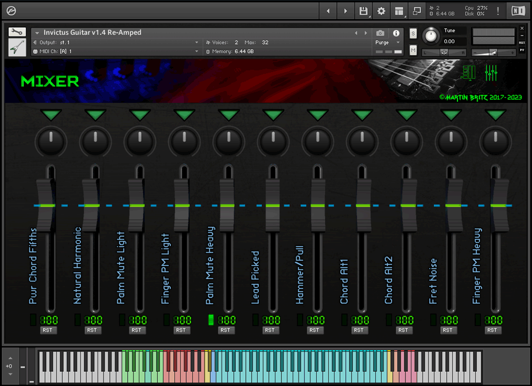Viewport: 532px width, 386px height.
Task: Reset Palm Mute Light with RST
Action: click(137, 330)
